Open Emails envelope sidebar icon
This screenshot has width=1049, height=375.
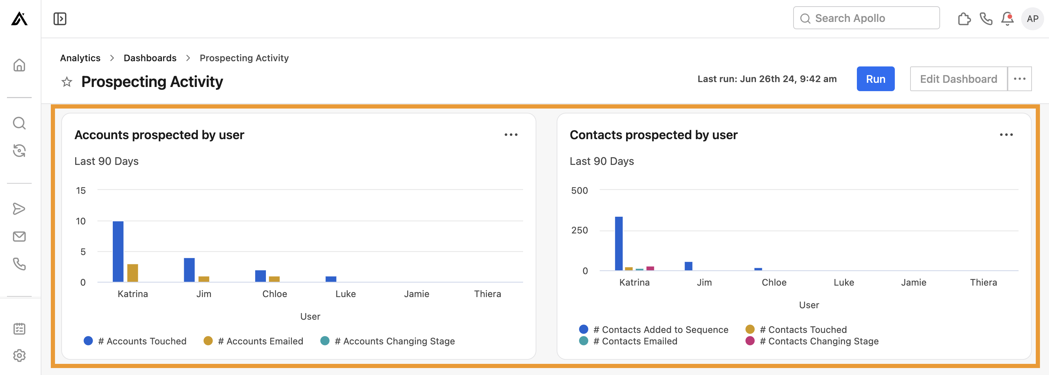click(19, 237)
